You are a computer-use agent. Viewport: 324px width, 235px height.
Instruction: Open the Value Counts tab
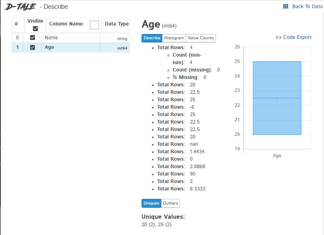pyautogui.click(x=202, y=38)
